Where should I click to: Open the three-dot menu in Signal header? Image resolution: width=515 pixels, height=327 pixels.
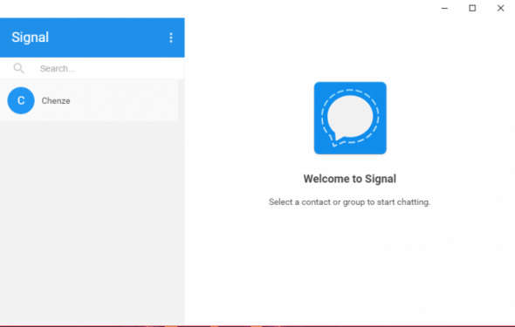171,37
